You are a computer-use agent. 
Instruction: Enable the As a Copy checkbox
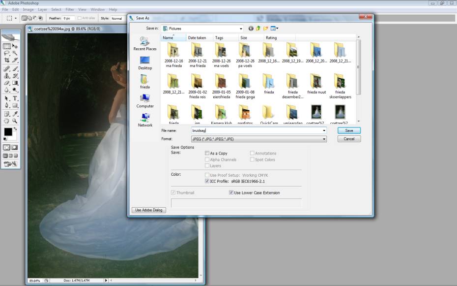[207, 153]
